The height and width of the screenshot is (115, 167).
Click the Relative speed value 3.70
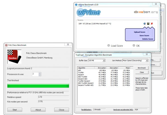[53, 97]
